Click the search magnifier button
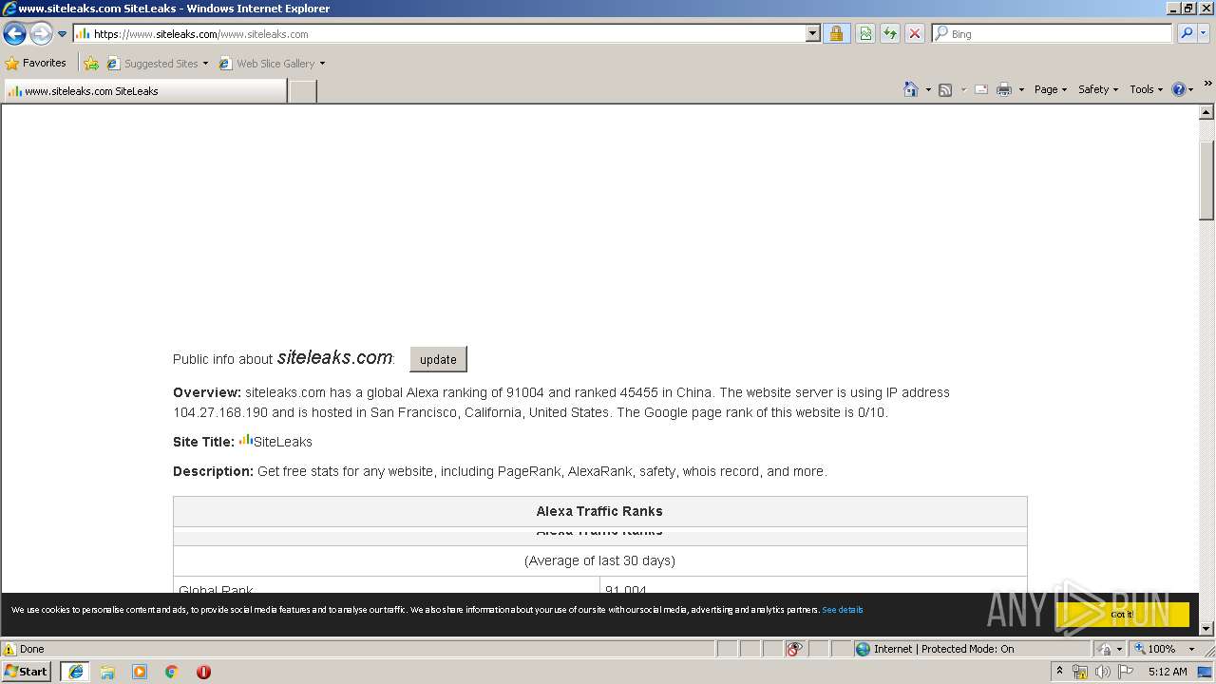The image size is (1216, 684). click(x=1187, y=33)
